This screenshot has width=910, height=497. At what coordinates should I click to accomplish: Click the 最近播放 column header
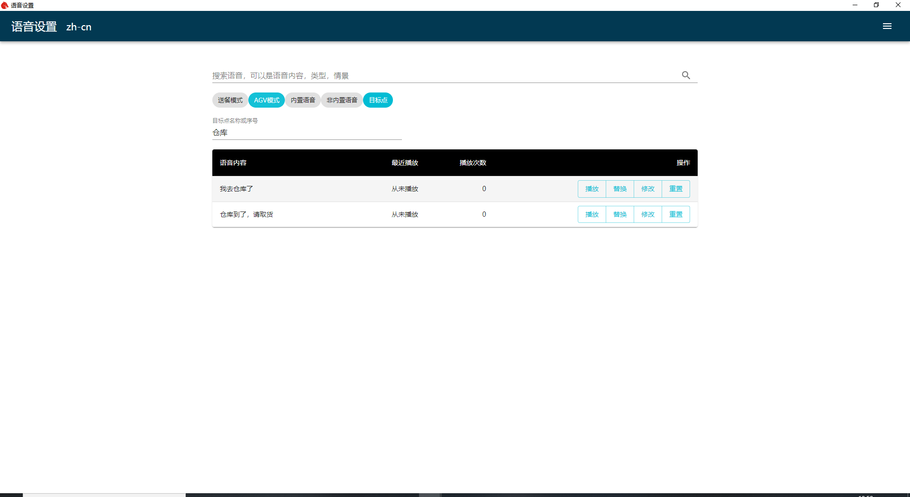click(404, 163)
